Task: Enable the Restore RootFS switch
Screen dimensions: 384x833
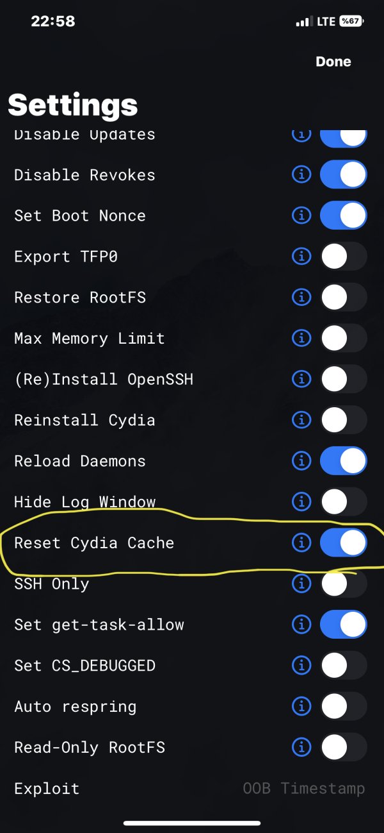Action: [x=344, y=298]
